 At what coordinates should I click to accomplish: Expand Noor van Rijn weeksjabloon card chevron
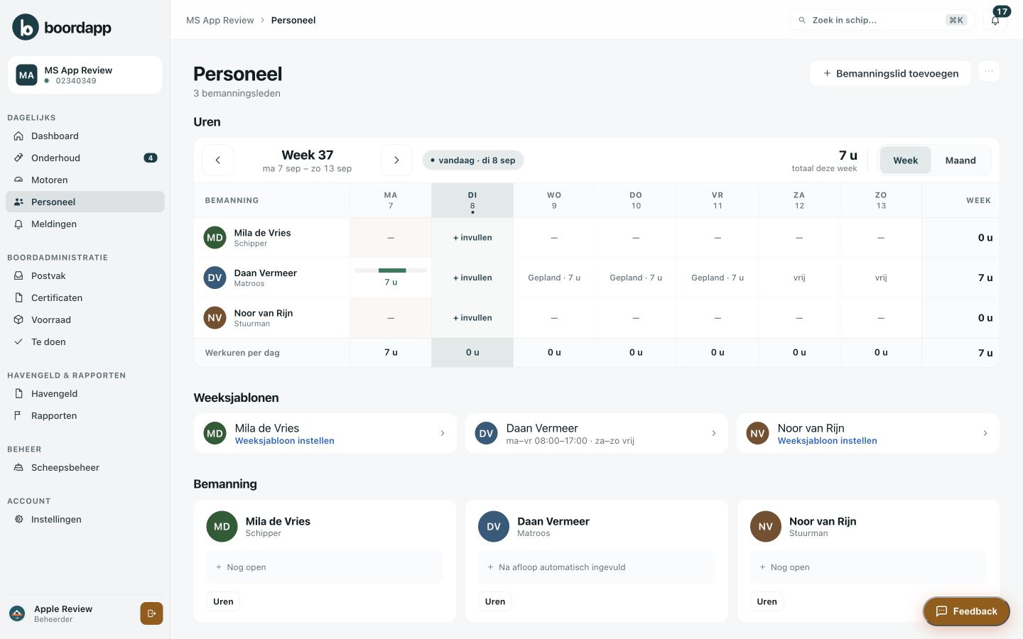(x=985, y=433)
